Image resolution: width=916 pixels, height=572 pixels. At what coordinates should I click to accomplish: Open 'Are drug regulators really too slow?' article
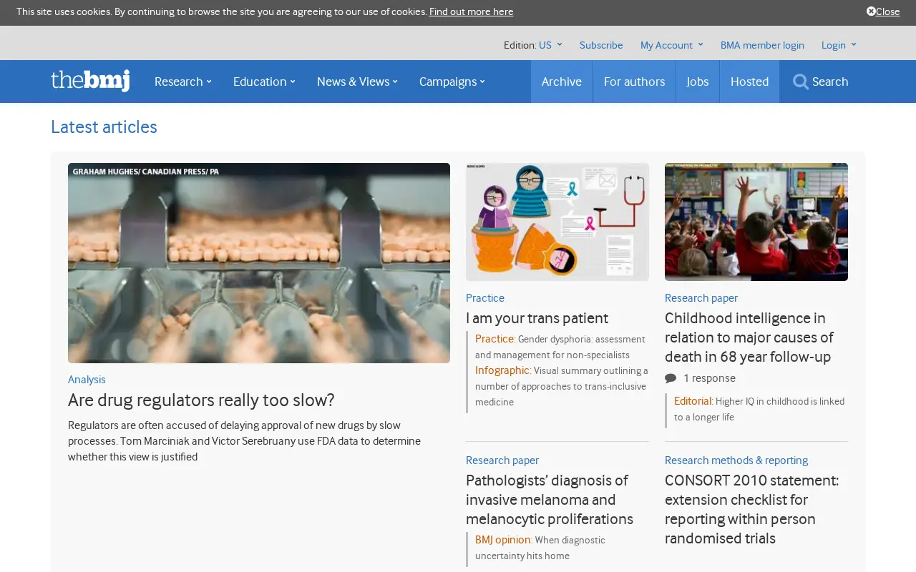point(201,400)
